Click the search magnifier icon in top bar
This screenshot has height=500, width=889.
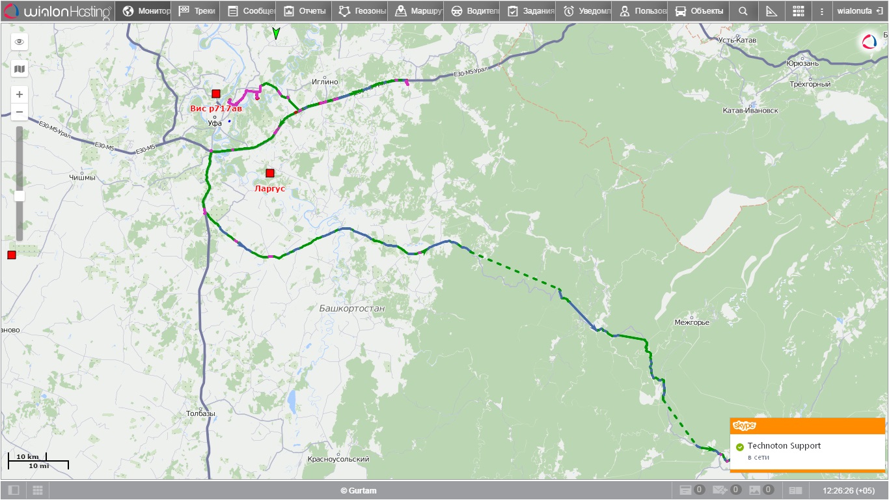(743, 11)
